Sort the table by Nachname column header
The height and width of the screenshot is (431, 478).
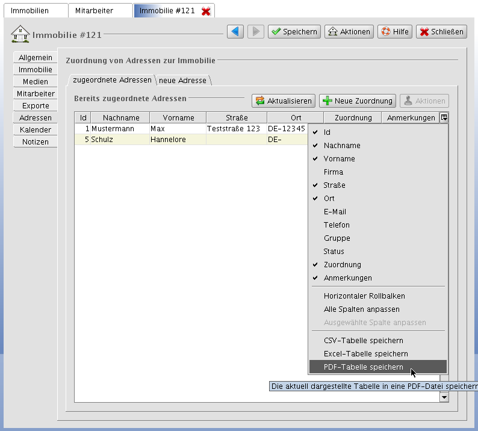(x=120, y=118)
